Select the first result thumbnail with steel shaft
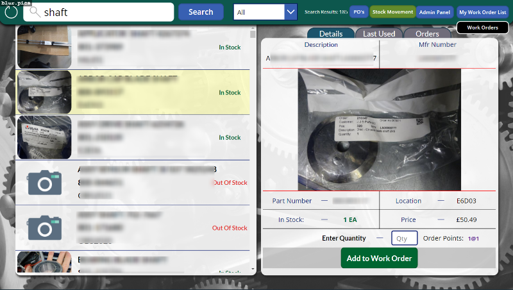Viewport: 513px width, 290px height. click(44, 47)
